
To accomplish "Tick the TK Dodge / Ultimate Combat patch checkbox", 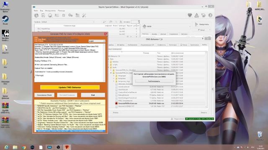I will click(35, 129).
